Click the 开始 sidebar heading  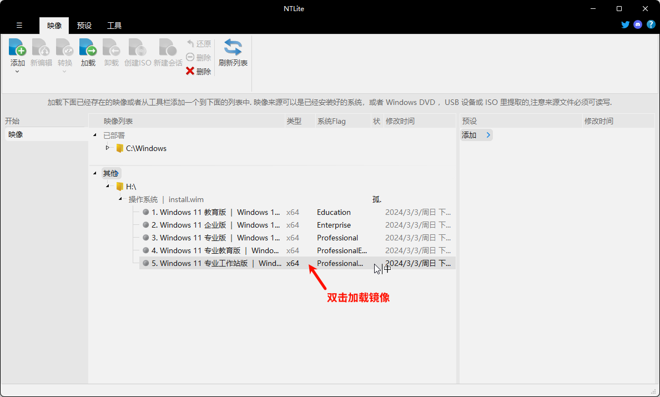pos(12,121)
